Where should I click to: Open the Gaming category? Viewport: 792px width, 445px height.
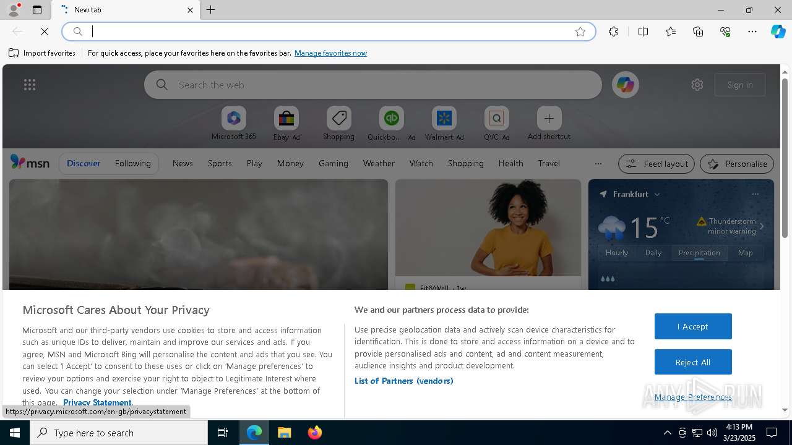(x=334, y=163)
